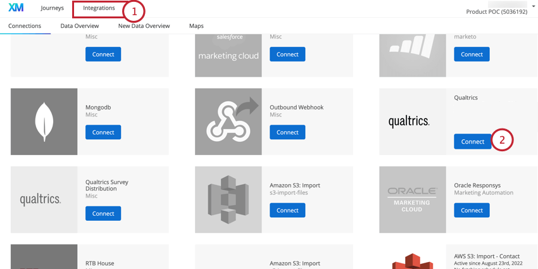This screenshot has height=269, width=538.
Task: Click the Product POC (5036192) label
Action: 496,11
